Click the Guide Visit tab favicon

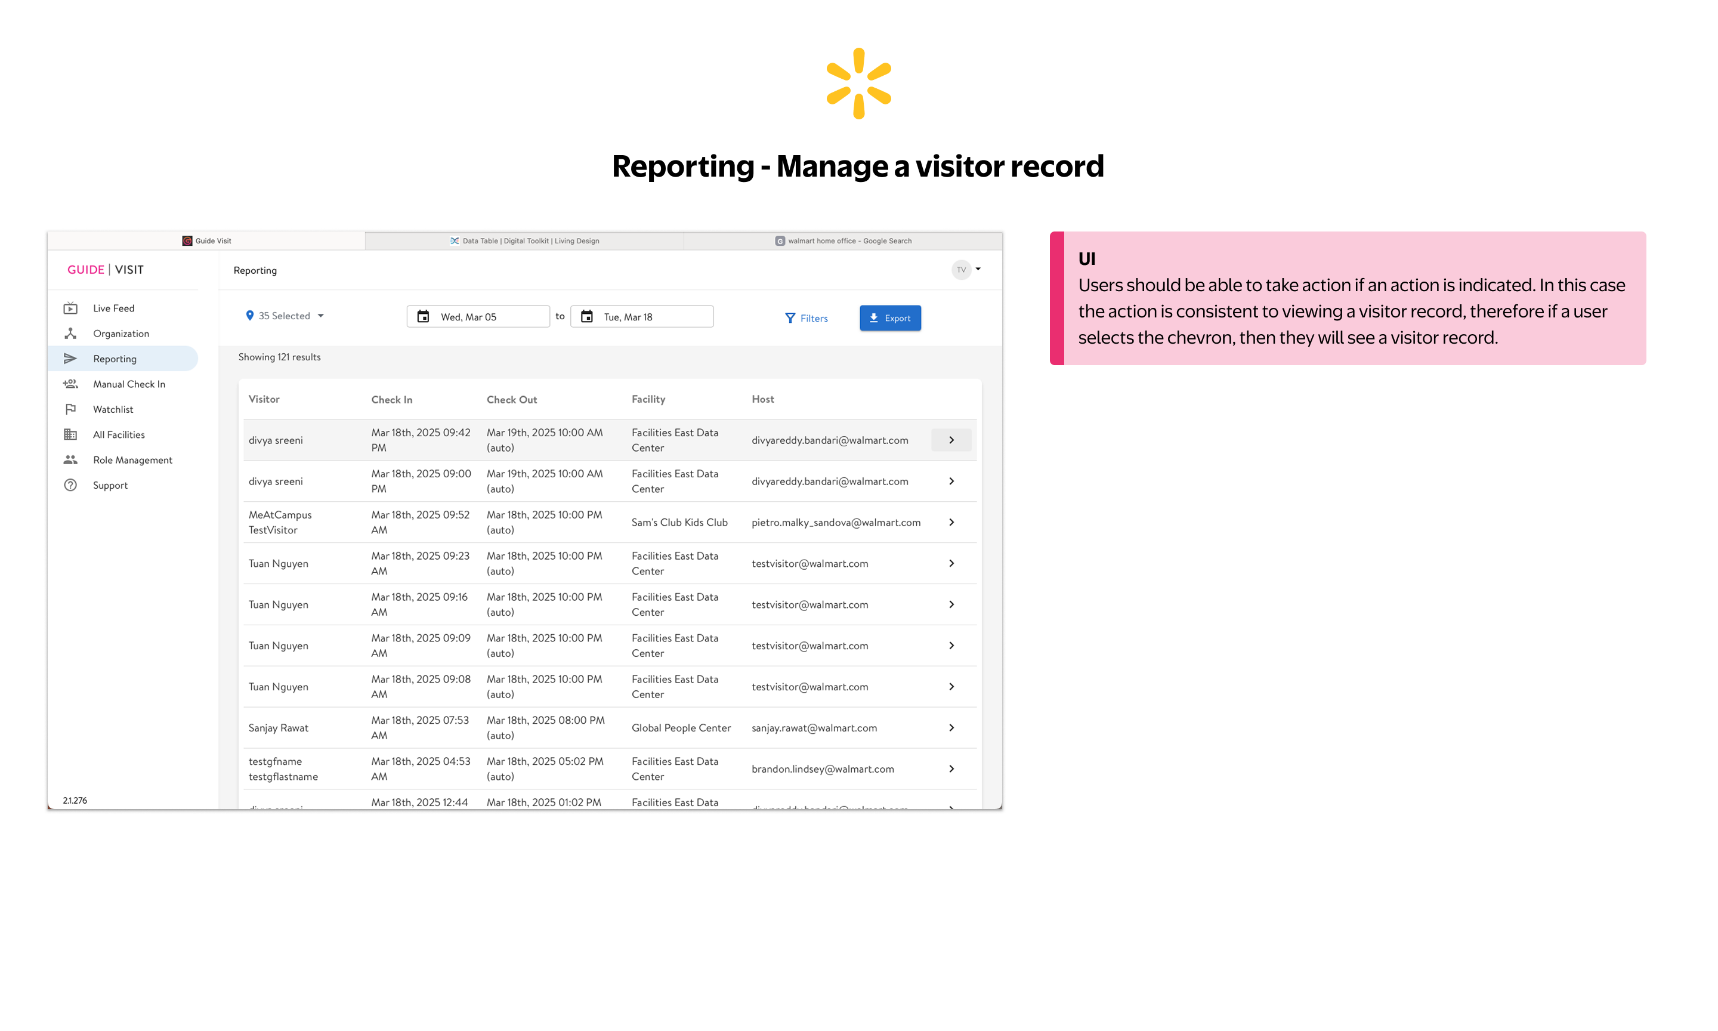pos(187,241)
